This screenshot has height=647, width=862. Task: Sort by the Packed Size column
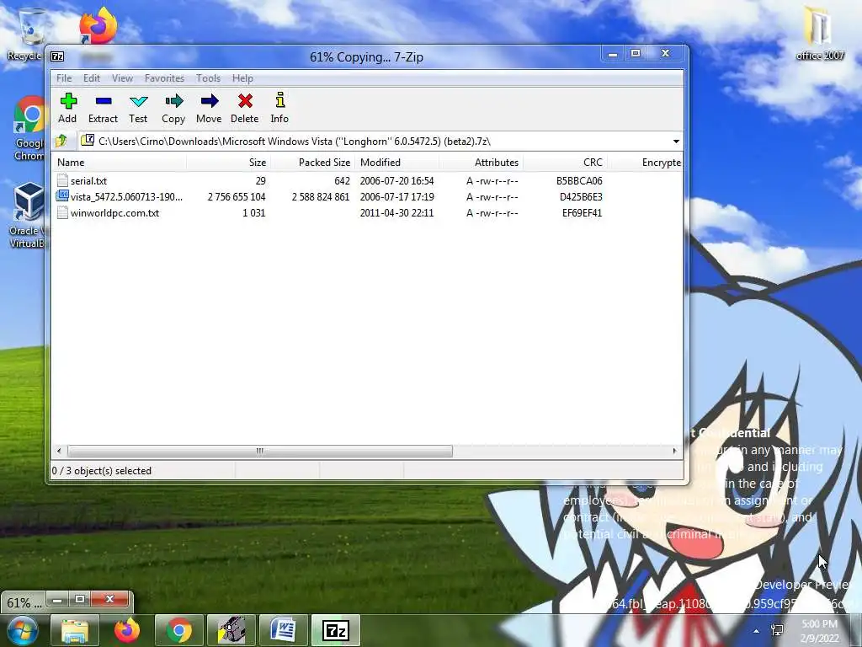coord(313,163)
